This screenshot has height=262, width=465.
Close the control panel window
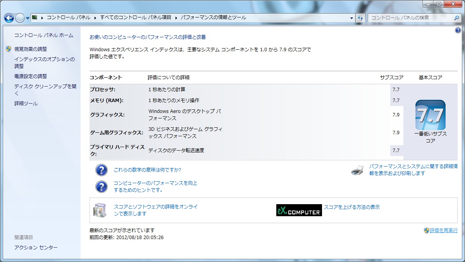click(453, 4)
